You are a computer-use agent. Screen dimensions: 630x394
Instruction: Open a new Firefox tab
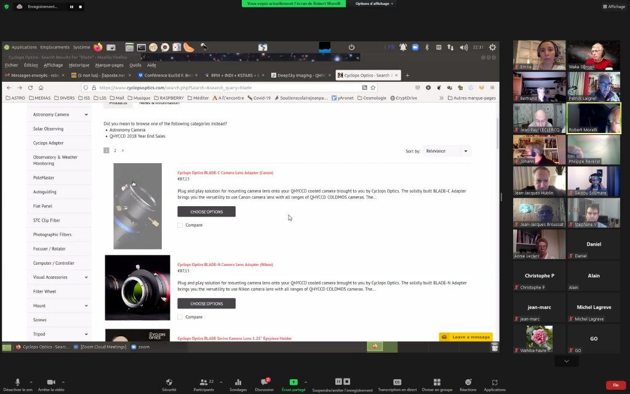407,75
